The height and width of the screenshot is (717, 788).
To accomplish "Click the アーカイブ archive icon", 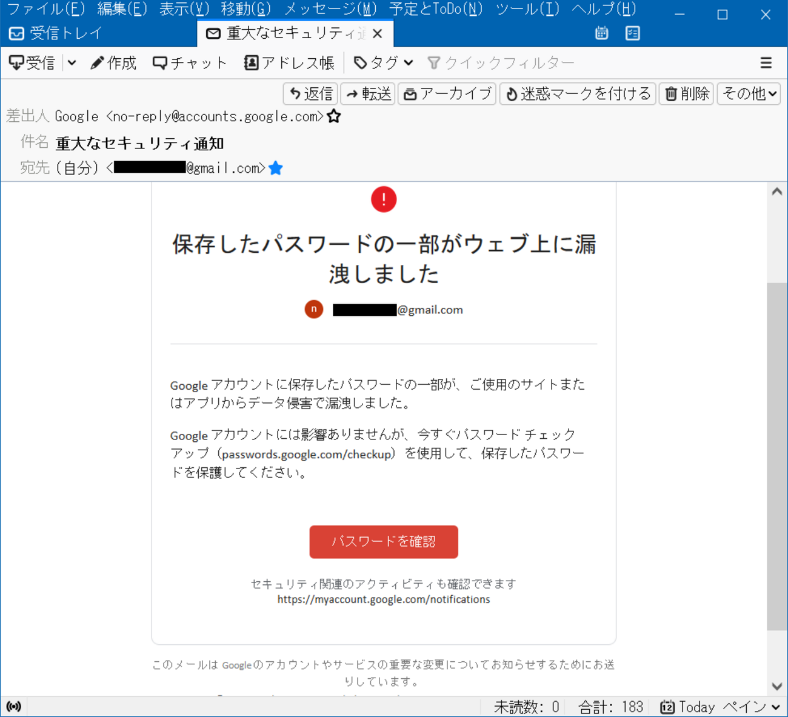I will (410, 94).
